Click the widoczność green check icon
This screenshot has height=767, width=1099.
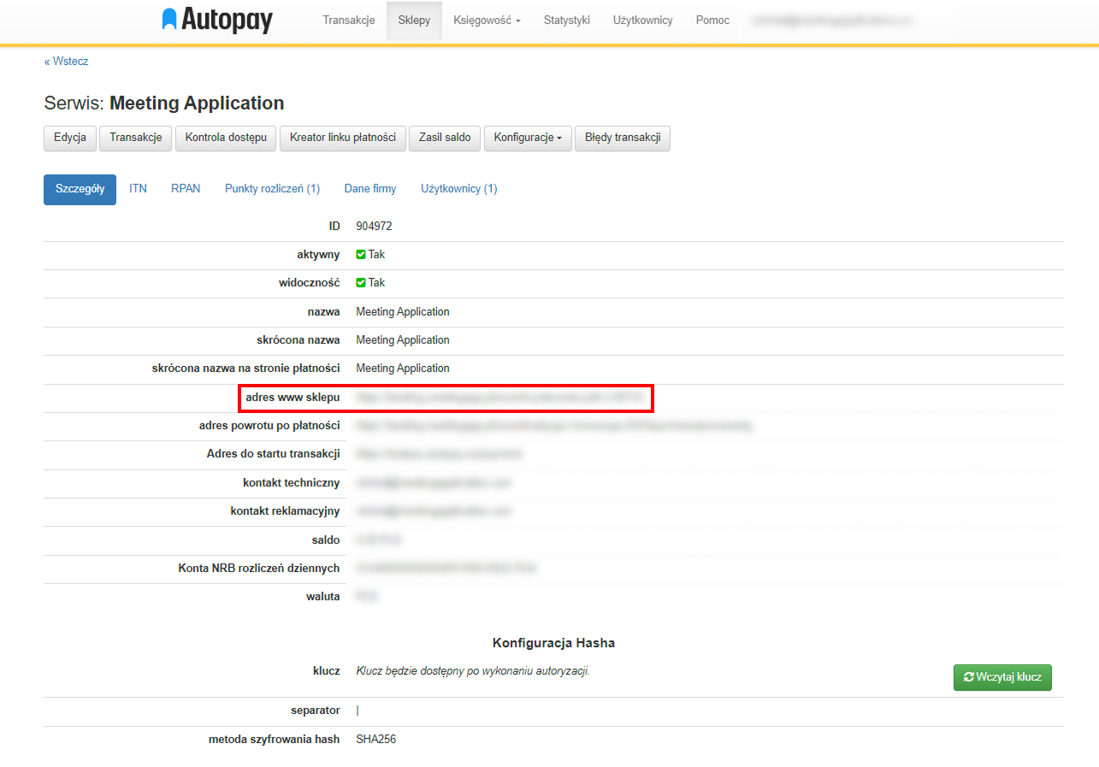(x=361, y=283)
